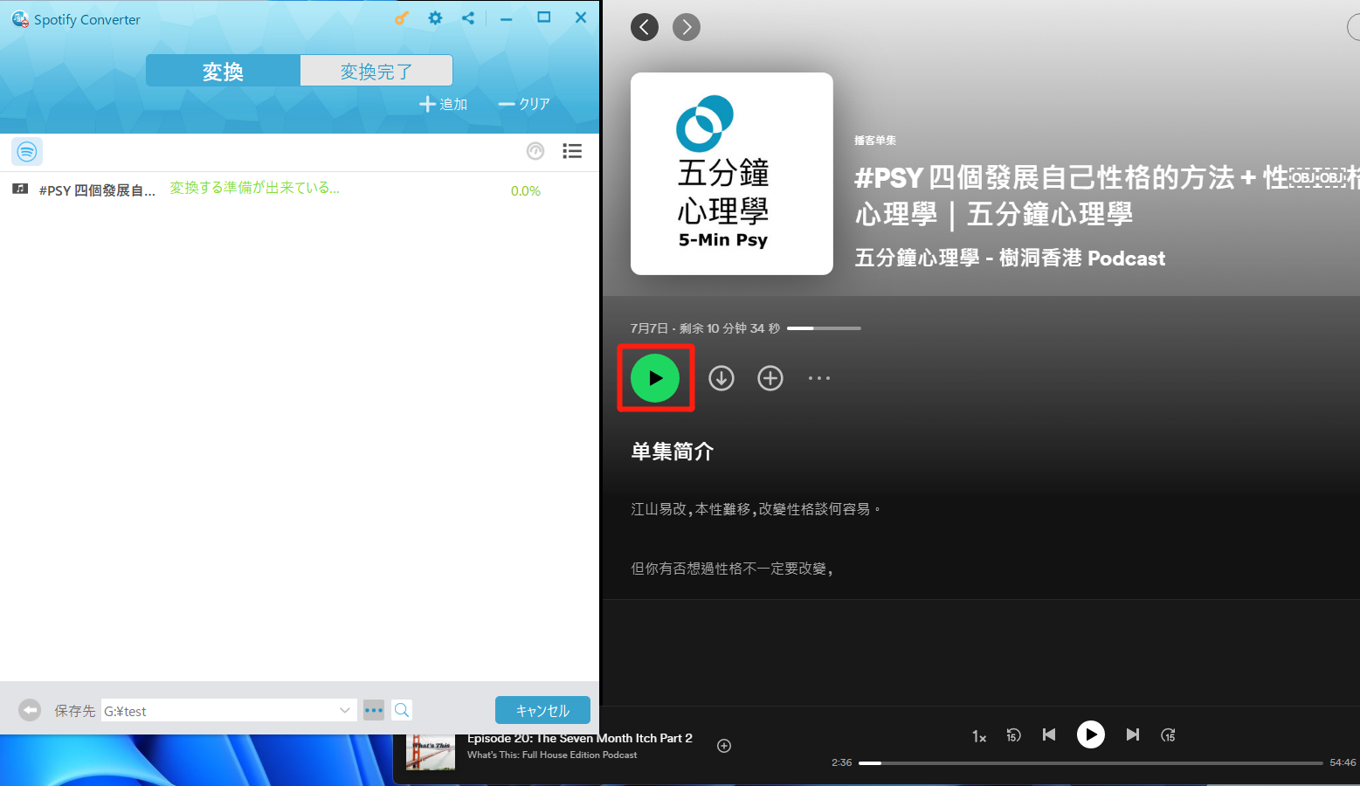The height and width of the screenshot is (786, 1360).
Task: Click the 单集简介 heading
Action: [x=673, y=452]
